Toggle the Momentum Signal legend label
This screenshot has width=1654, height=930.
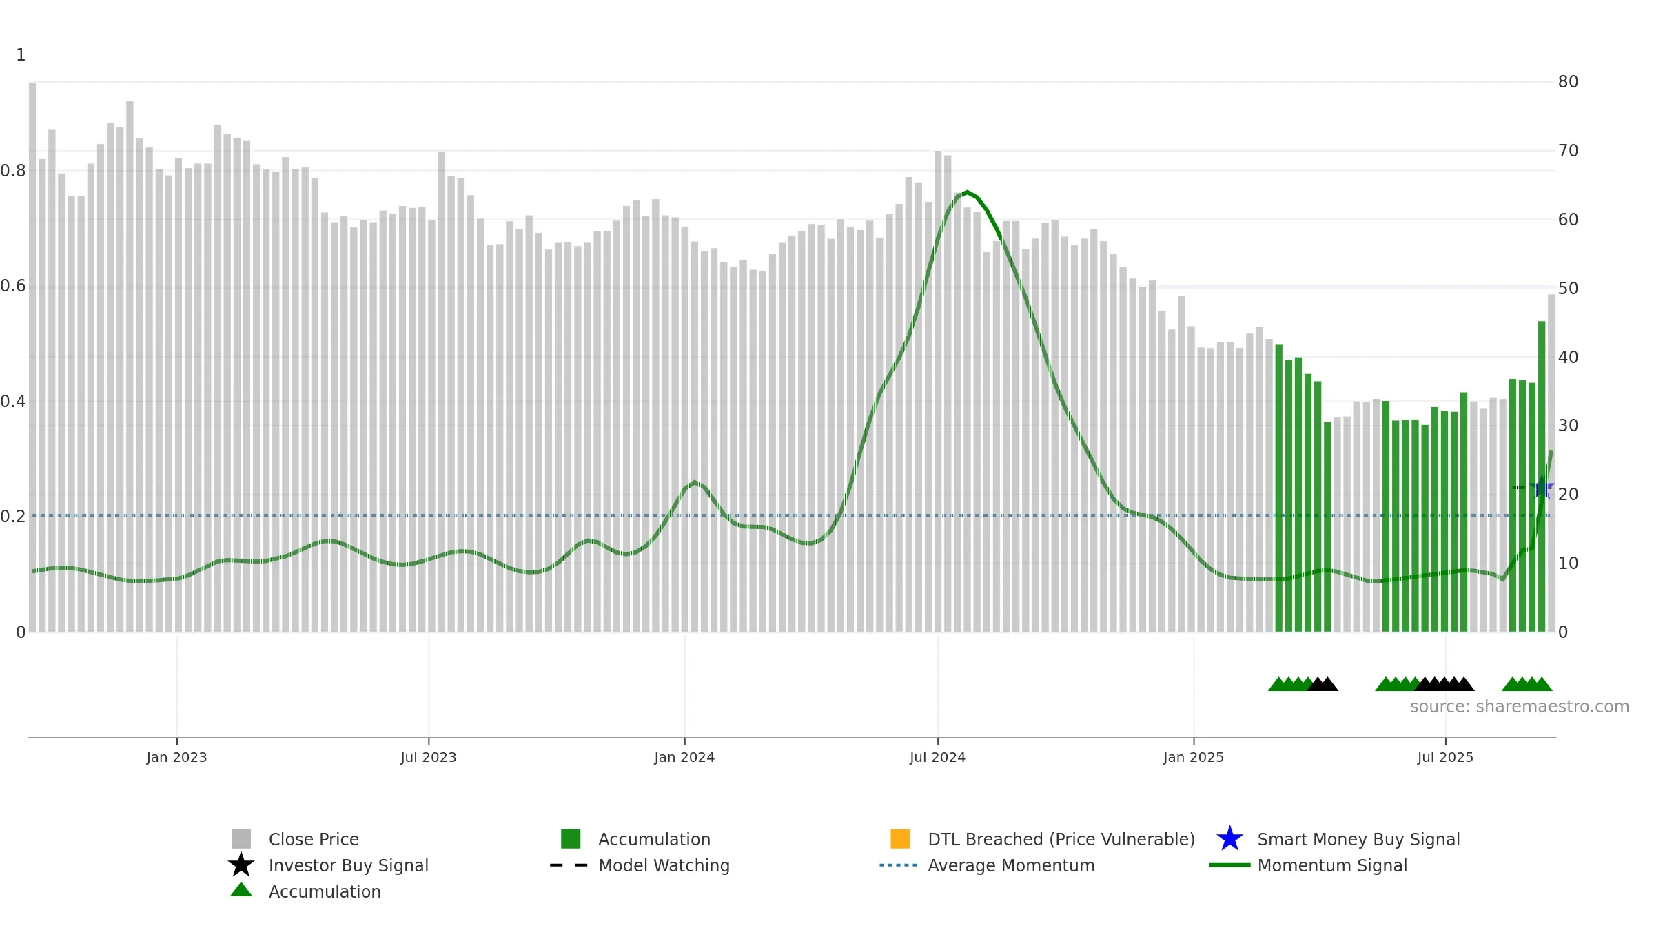pos(1331,865)
